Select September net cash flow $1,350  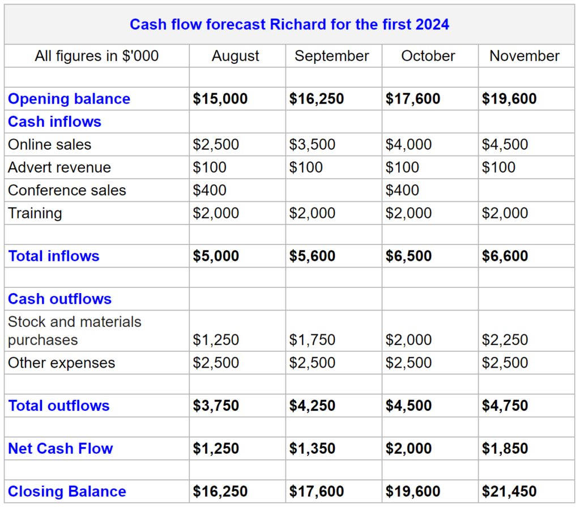pyautogui.click(x=312, y=449)
